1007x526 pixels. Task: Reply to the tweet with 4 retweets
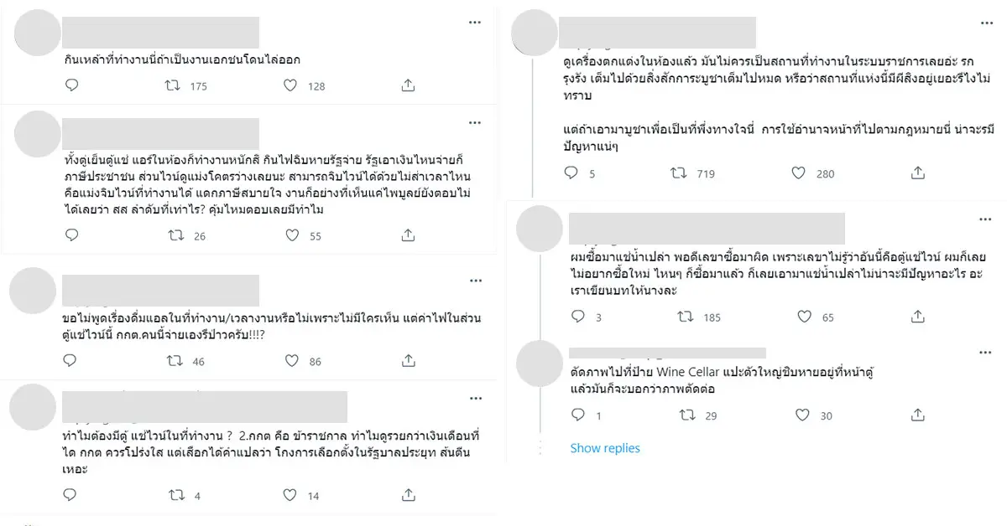coord(72,496)
